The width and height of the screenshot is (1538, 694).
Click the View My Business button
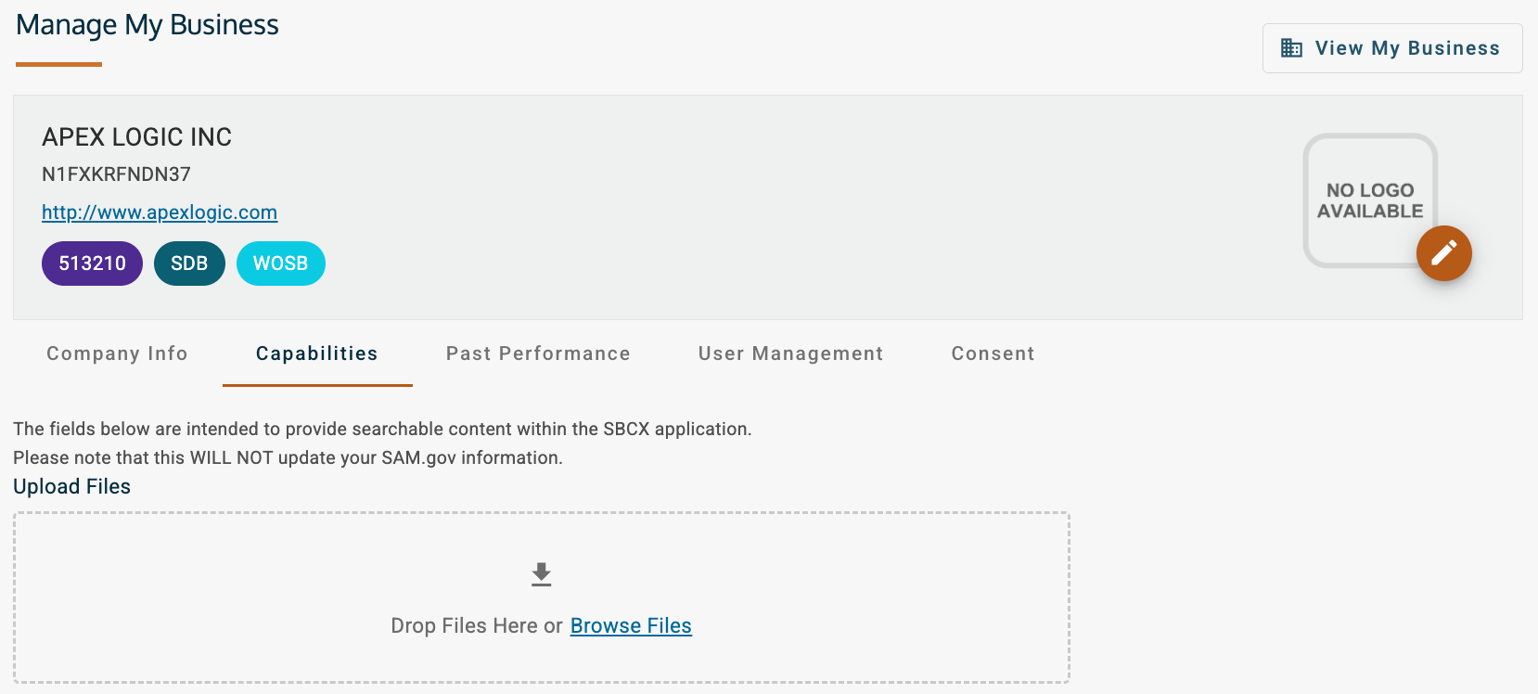1391,47
